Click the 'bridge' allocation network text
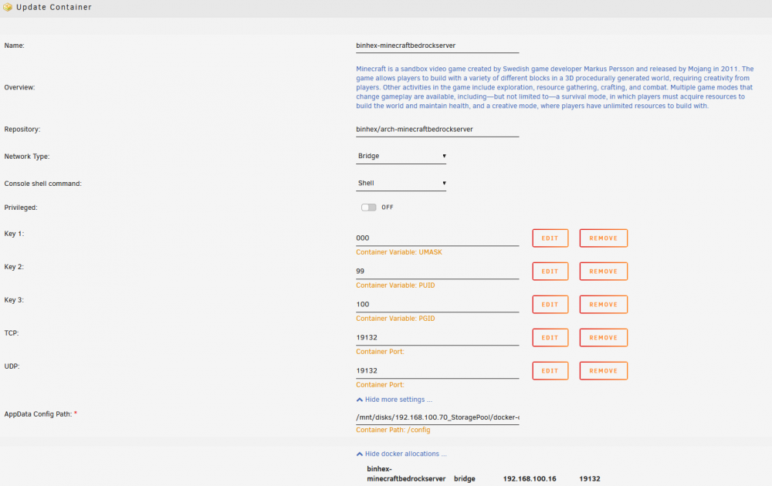Screen dimensions: 772x486 pos(464,478)
